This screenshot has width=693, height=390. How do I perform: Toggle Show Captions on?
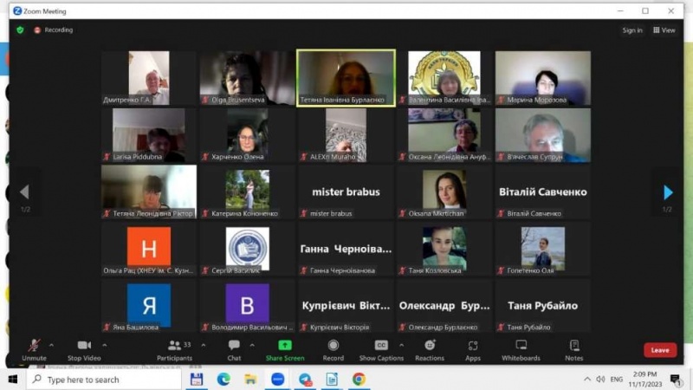tap(381, 348)
